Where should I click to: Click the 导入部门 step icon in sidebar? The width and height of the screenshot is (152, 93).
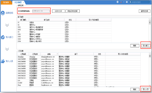coord(3,37)
